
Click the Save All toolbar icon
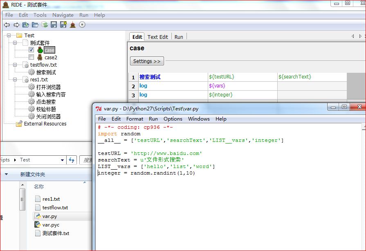(63, 25)
